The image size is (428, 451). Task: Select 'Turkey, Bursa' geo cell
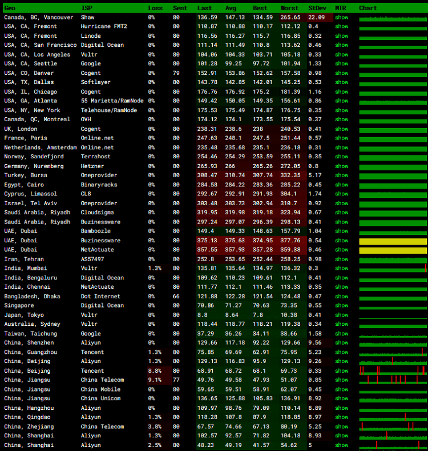point(26,175)
